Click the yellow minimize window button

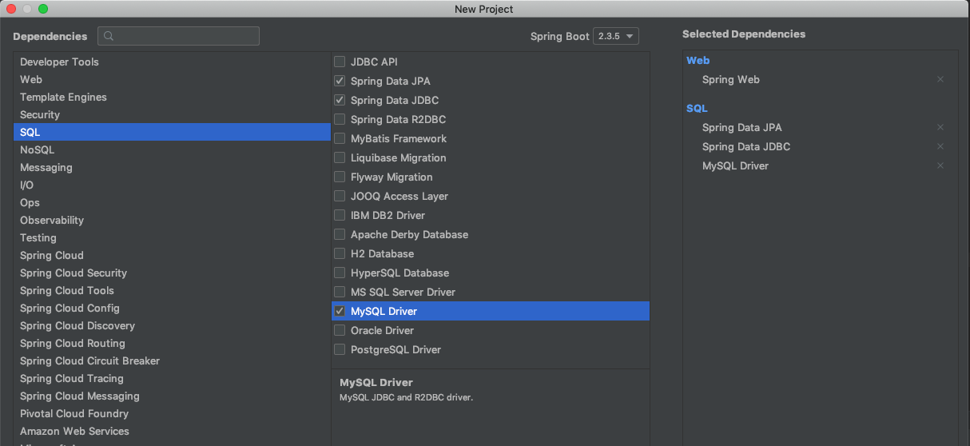(x=27, y=9)
